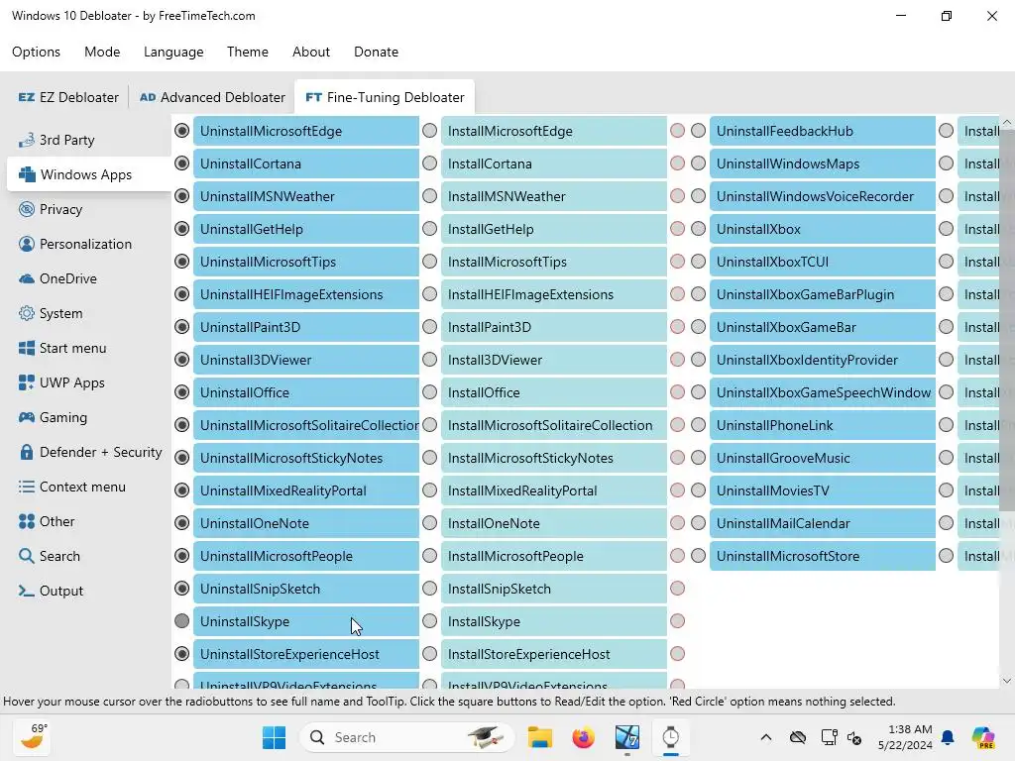1015x761 pixels.
Task: Select the InstallCortana radio button
Action: tap(430, 163)
